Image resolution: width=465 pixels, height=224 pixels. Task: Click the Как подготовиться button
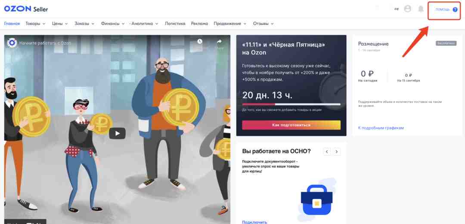pos(291,125)
